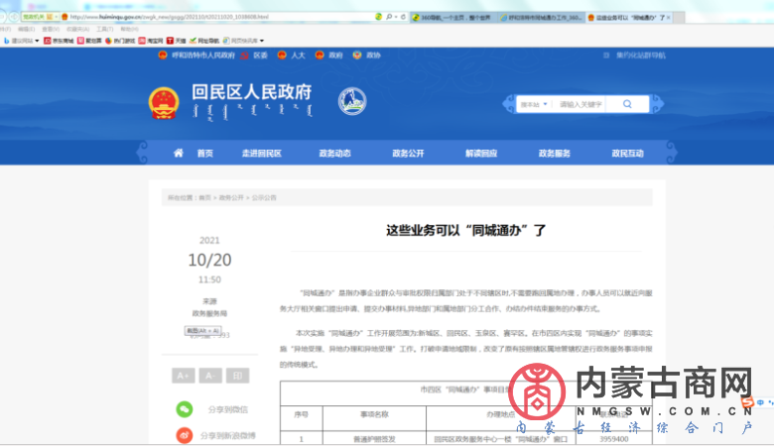Open the 帮助(H) menu

(129, 29)
